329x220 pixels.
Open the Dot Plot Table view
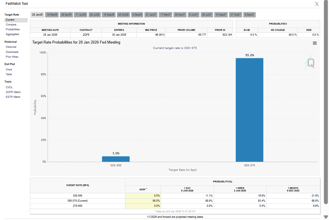coord(8,74)
